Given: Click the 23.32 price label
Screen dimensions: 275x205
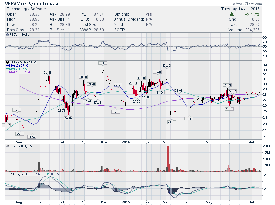Looking at the screenshot, I should (x=6, y=125).
